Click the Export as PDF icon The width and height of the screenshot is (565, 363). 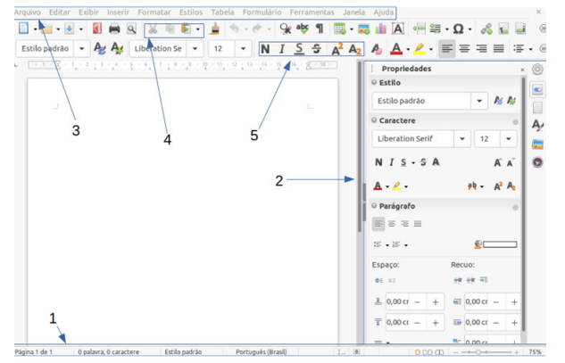click(96, 28)
